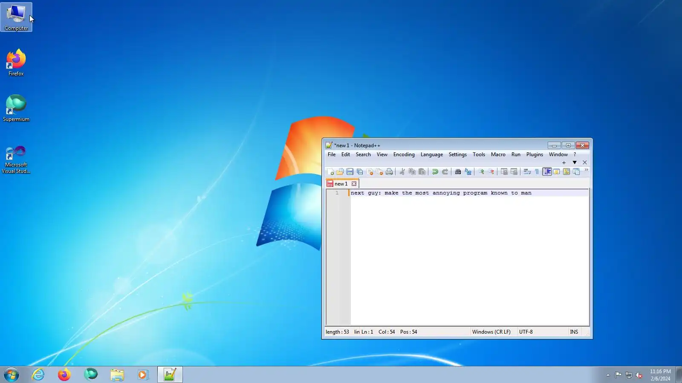Click the Close document toolbar icon
The height and width of the screenshot is (383, 682).
pyautogui.click(x=370, y=172)
